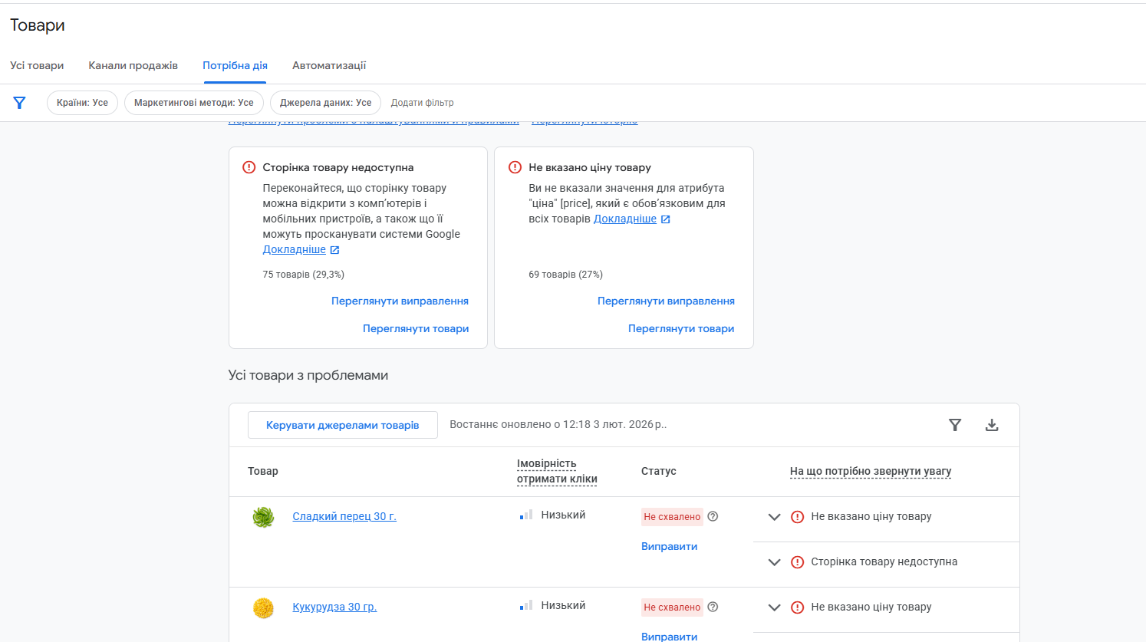Open the Сладкий перец 30 г. link
Image resolution: width=1146 pixels, height=642 pixels.
344,516
